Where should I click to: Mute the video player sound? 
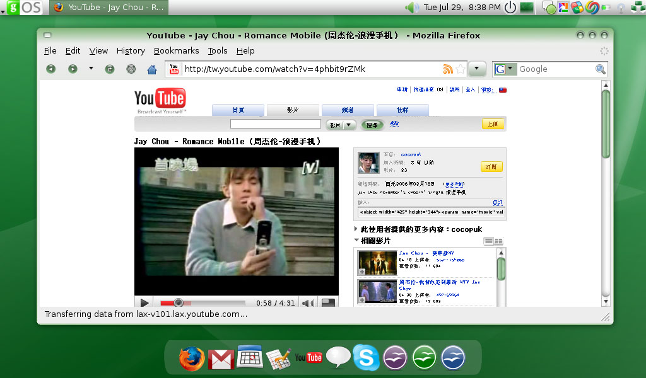pyautogui.click(x=308, y=303)
